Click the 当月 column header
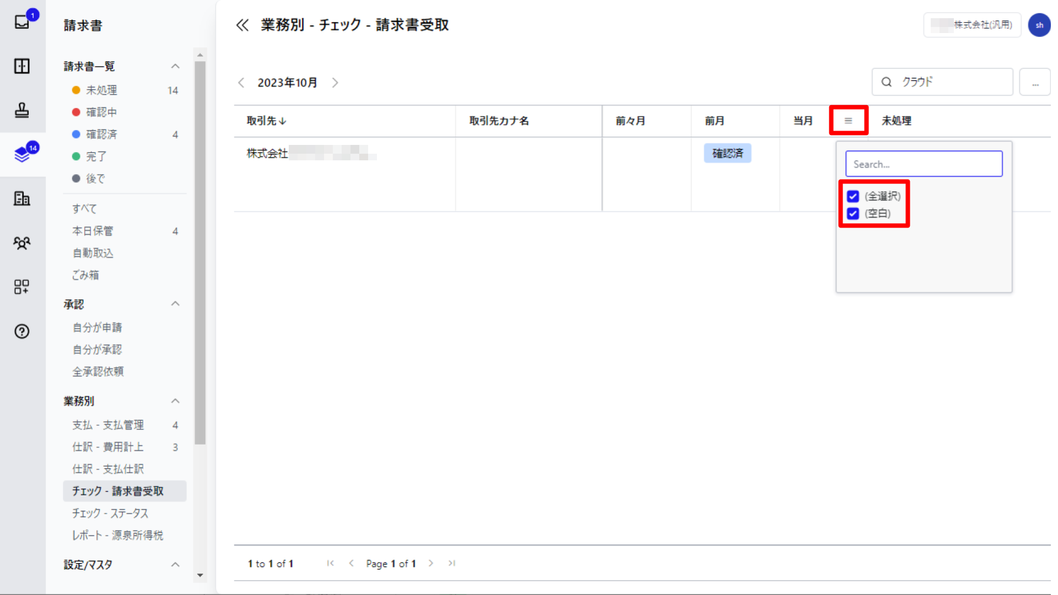Screen dimensions: 1058x595 [x=803, y=121]
